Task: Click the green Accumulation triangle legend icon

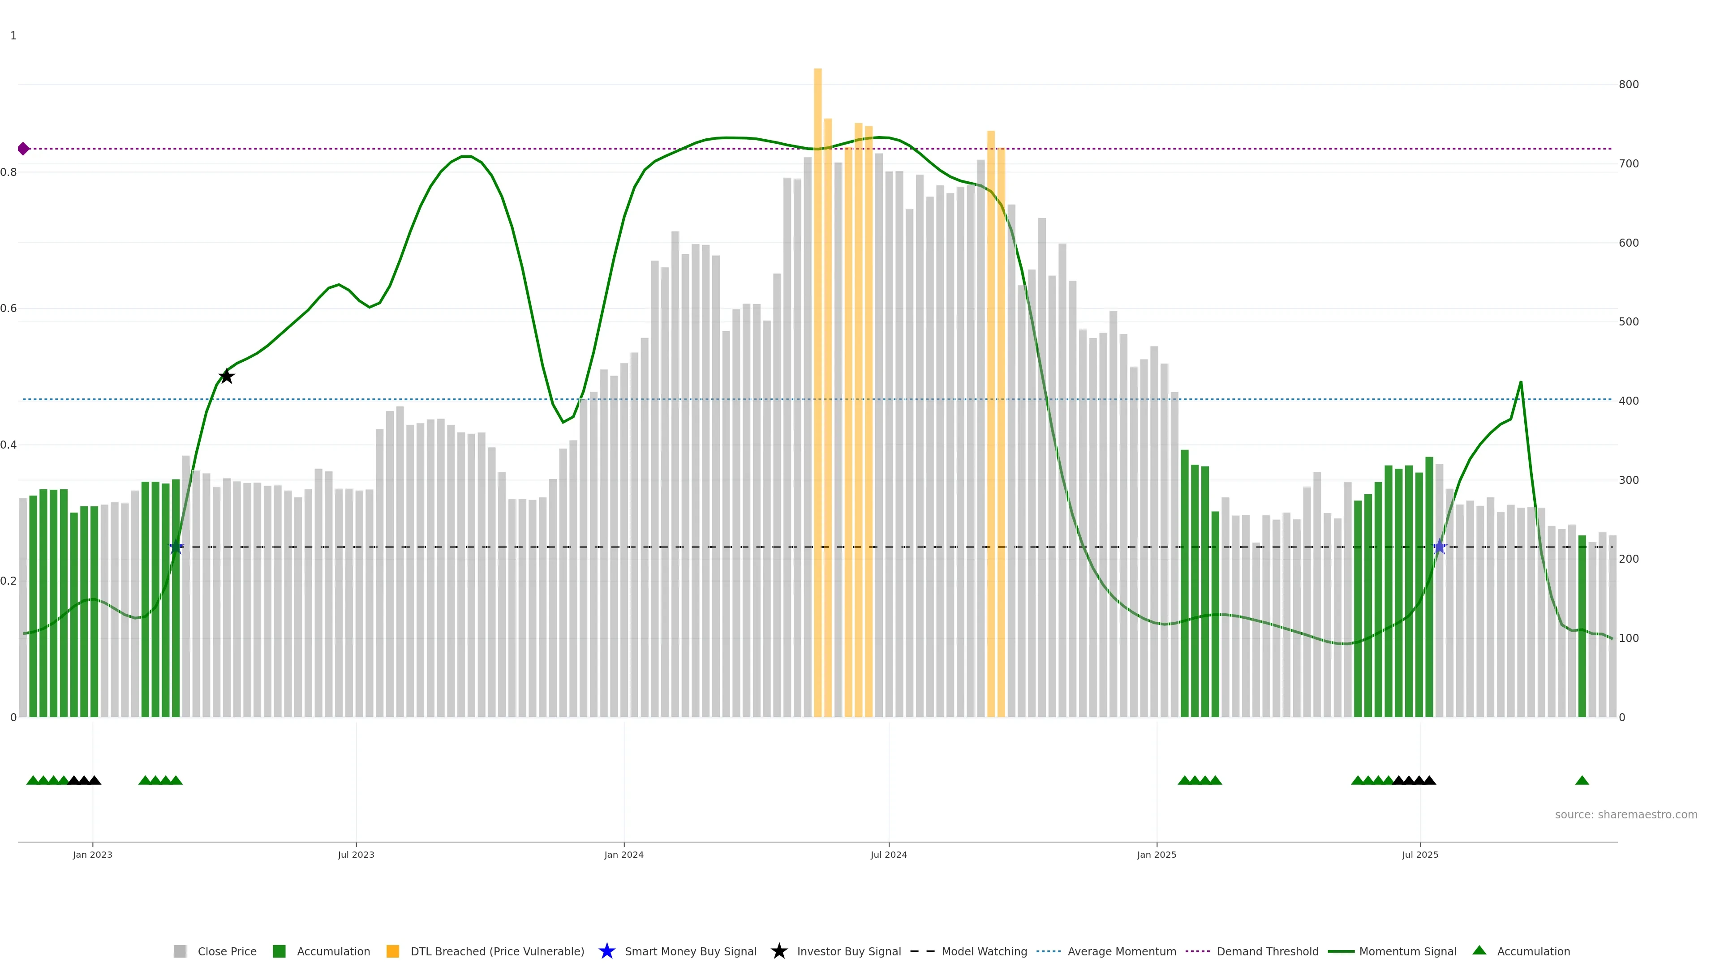Action: [1479, 950]
